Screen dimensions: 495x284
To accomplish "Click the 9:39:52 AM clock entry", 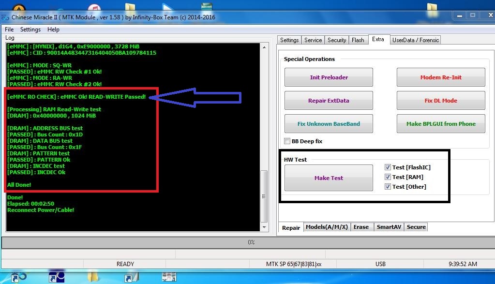I will point(463,264).
